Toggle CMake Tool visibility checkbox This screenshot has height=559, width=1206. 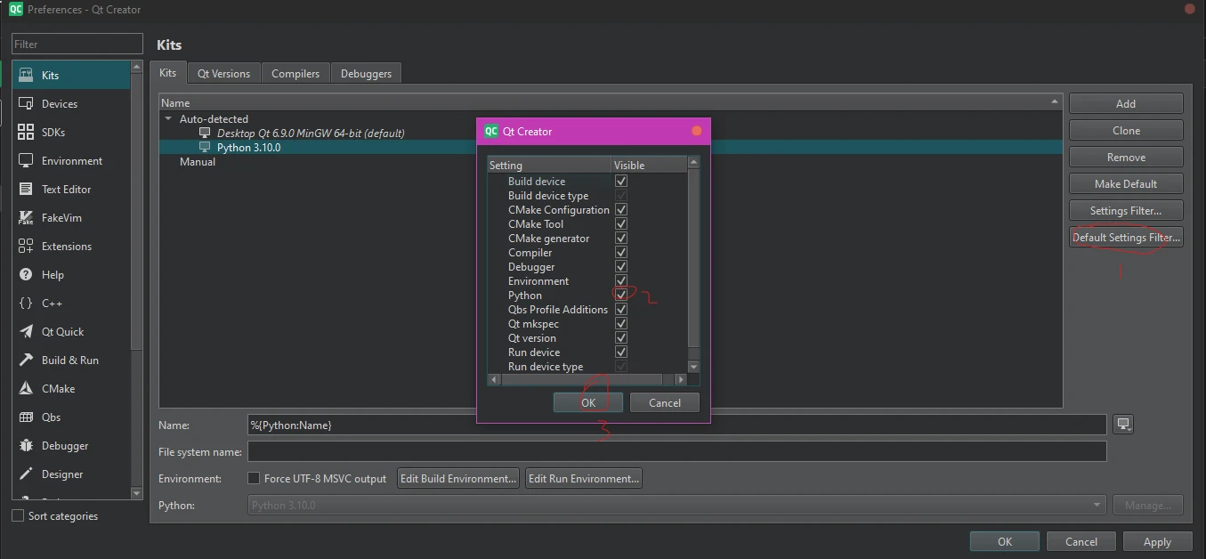click(621, 224)
